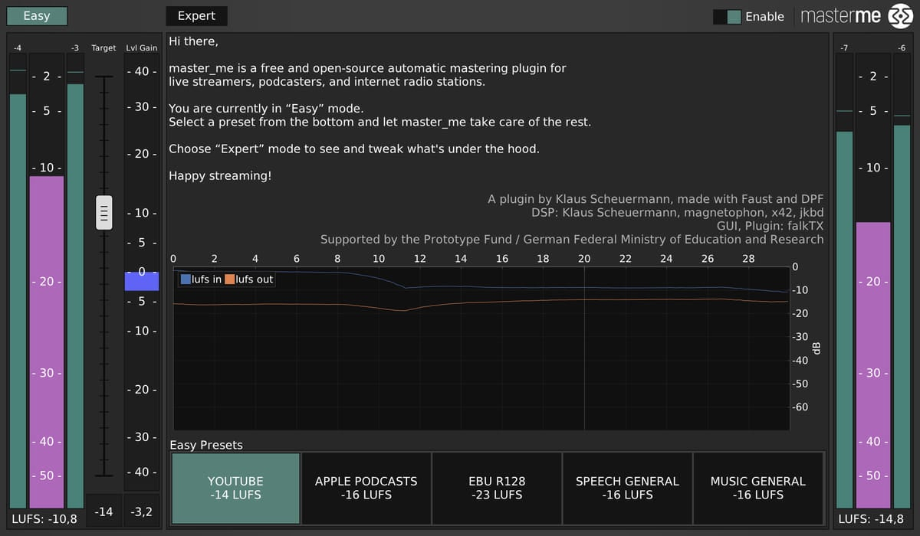Select the Easy mode button
The width and height of the screenshot is (920, 536).
coord(36,16)
